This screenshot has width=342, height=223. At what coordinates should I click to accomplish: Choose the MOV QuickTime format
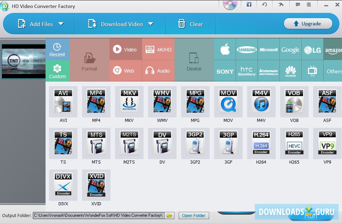point(228,101)
